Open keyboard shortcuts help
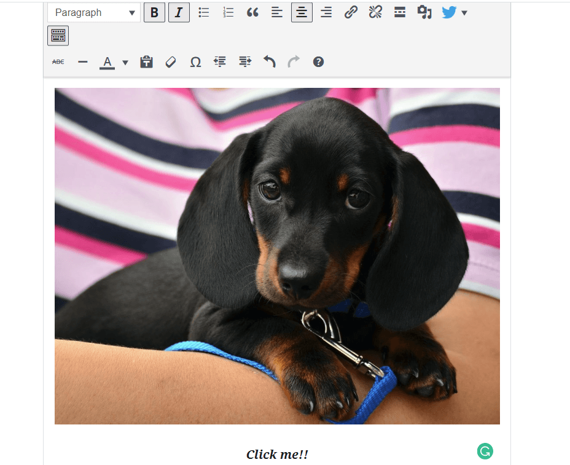Image resolution: width=570 pixels, height=465 pixels. 318,62
